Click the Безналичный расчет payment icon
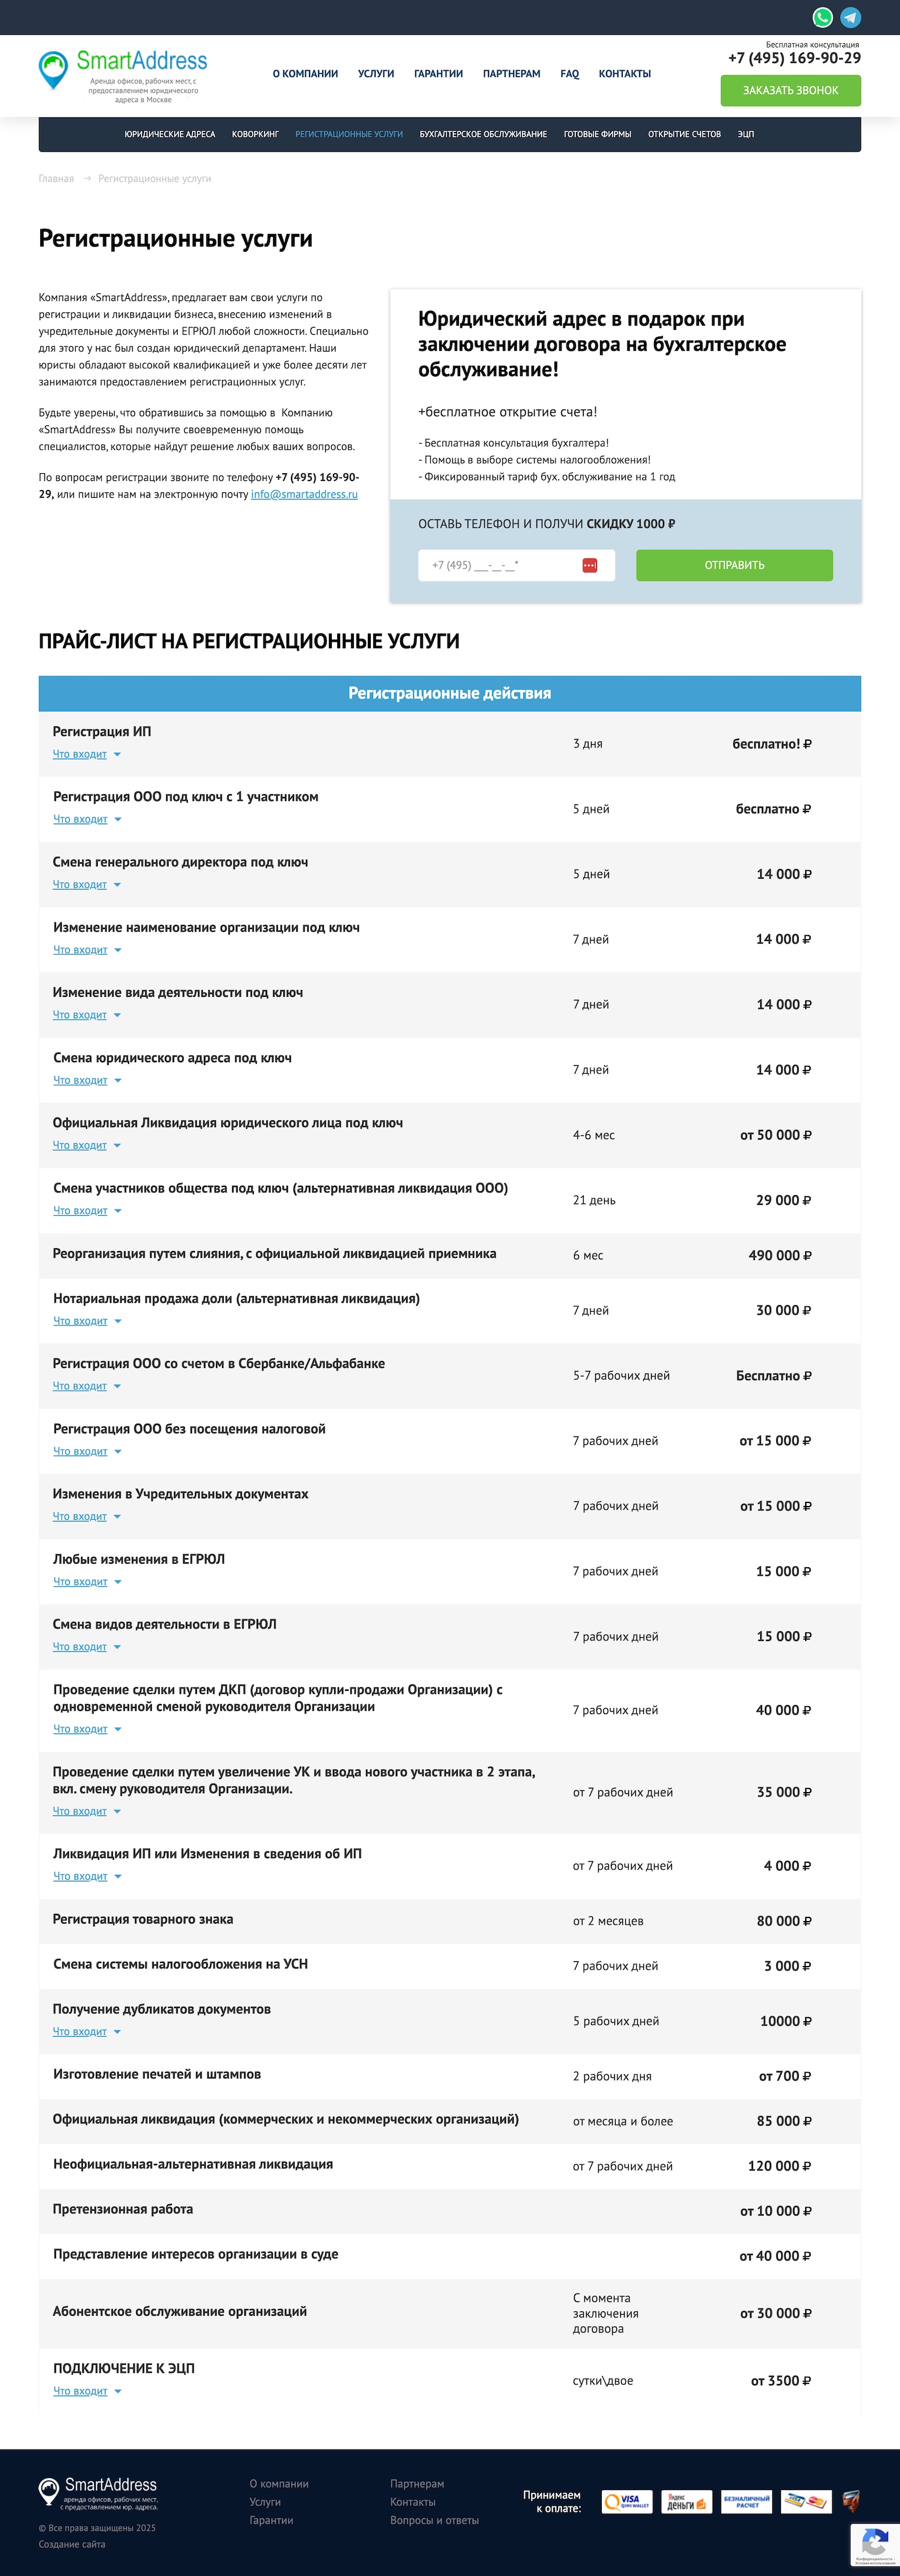The height and width of the screenshot is (2576, 900). pos(746,2500)
